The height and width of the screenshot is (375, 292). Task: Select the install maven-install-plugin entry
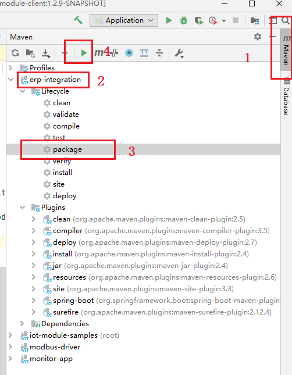point(146,253)
